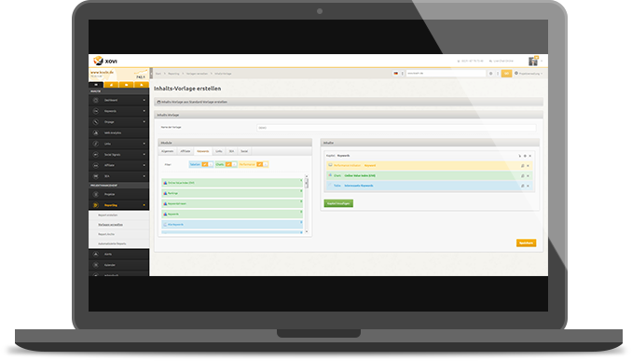The image size is (632, 361).
Task: Click the Onpage sidebar icon
Action: [96, 122]
